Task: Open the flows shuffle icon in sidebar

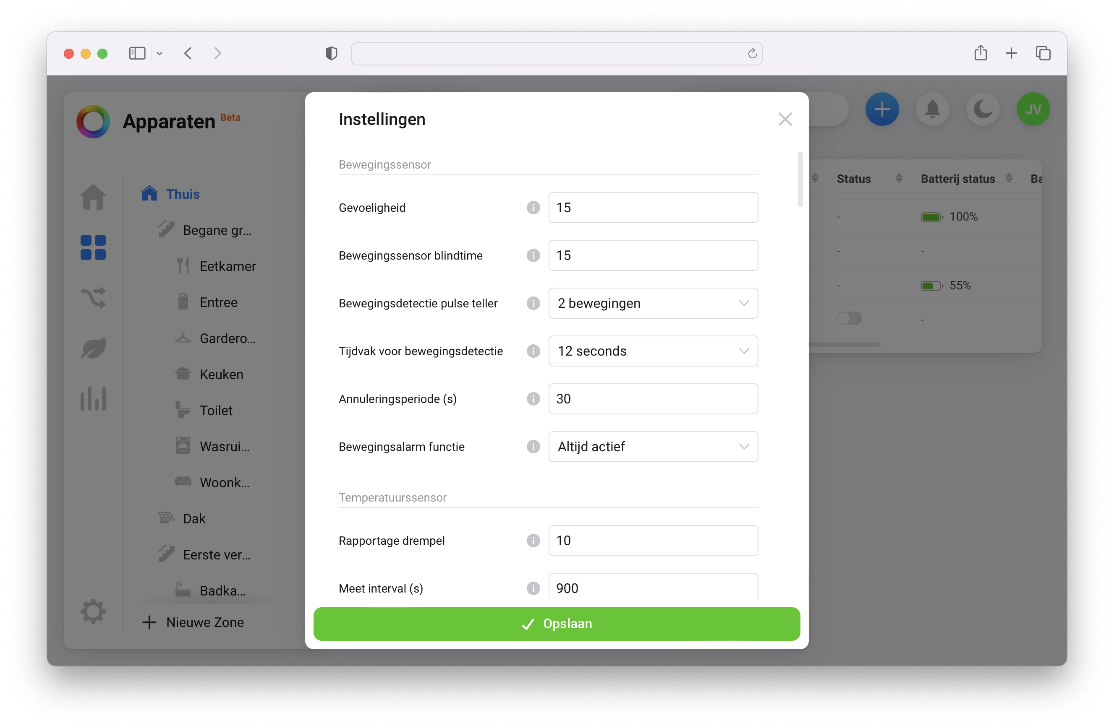Action: pyautogui.click(x=93, y=297)
